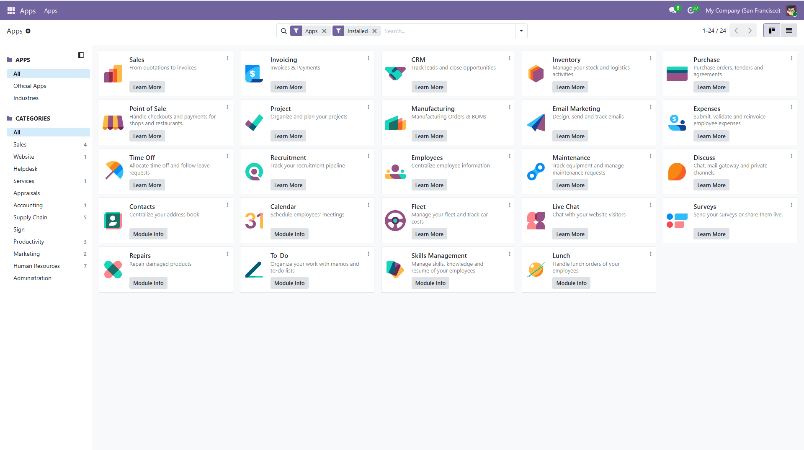Viewport: 804px width, 450px height.
Task: Click the Discuss app icon
Action: (x=677, y=172)
